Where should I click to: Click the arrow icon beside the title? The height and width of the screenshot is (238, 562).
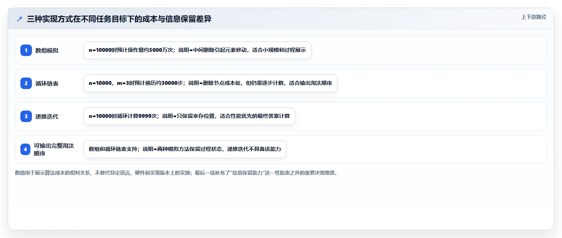click(20, 19)
